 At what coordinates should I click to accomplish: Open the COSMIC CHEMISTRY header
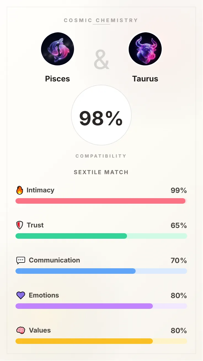(101, 20)
